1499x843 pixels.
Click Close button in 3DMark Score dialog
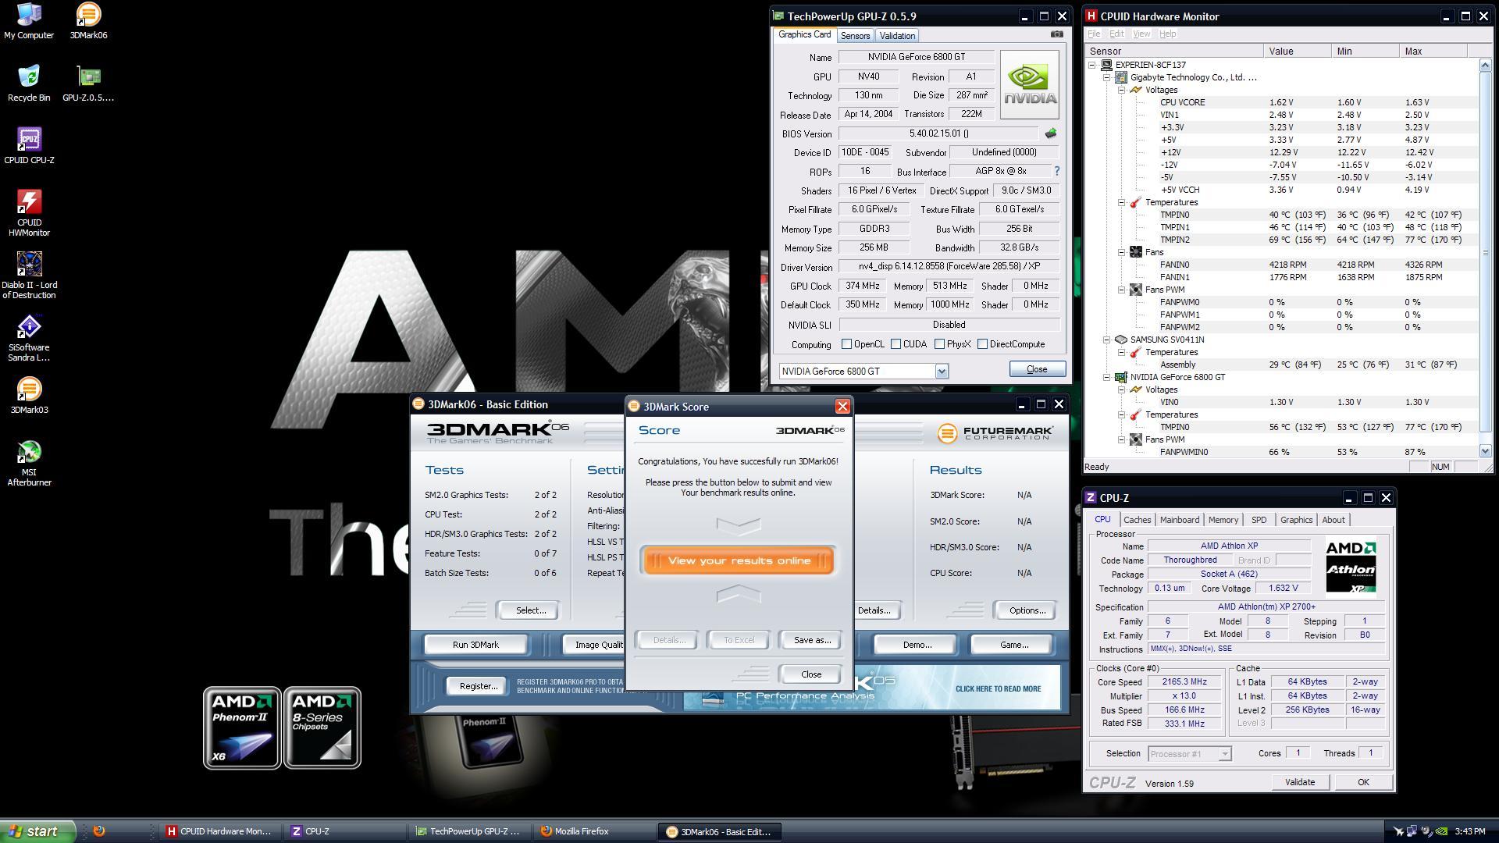810,674
